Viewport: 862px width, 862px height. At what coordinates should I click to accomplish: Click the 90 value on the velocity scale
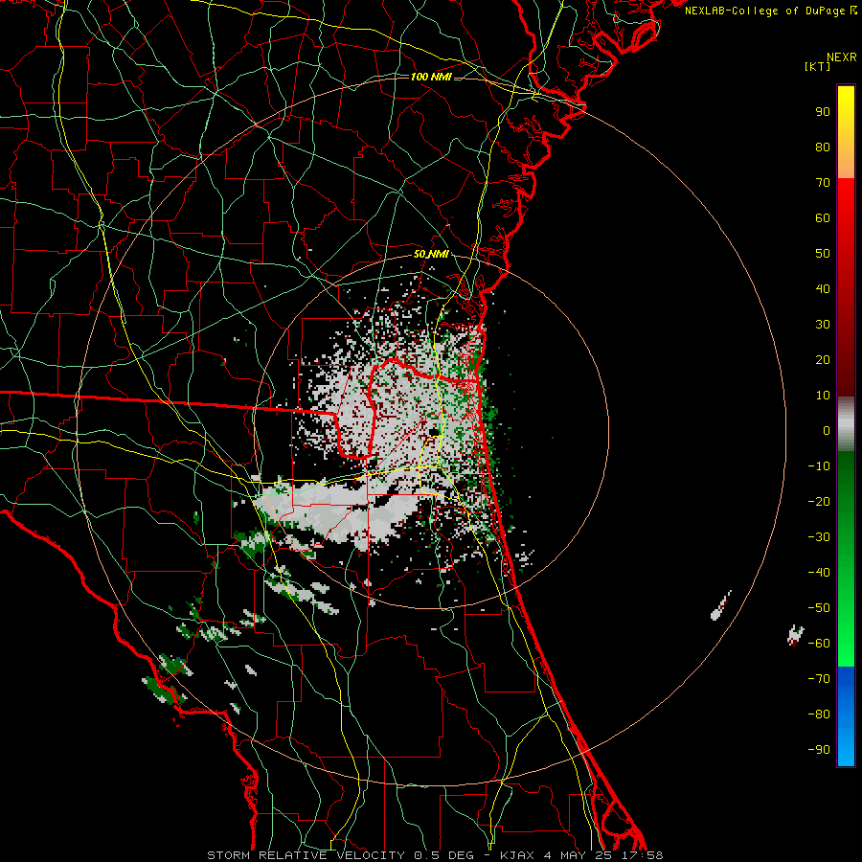click(823, 112)
